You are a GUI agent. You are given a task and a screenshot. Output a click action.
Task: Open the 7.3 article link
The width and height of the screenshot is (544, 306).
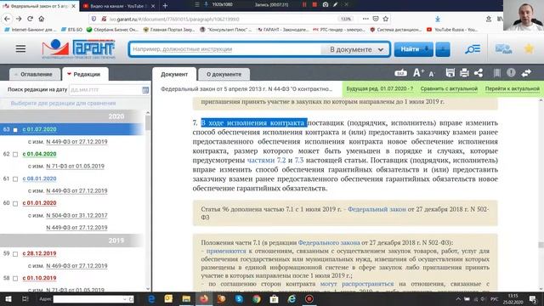[x=299, y=161]
